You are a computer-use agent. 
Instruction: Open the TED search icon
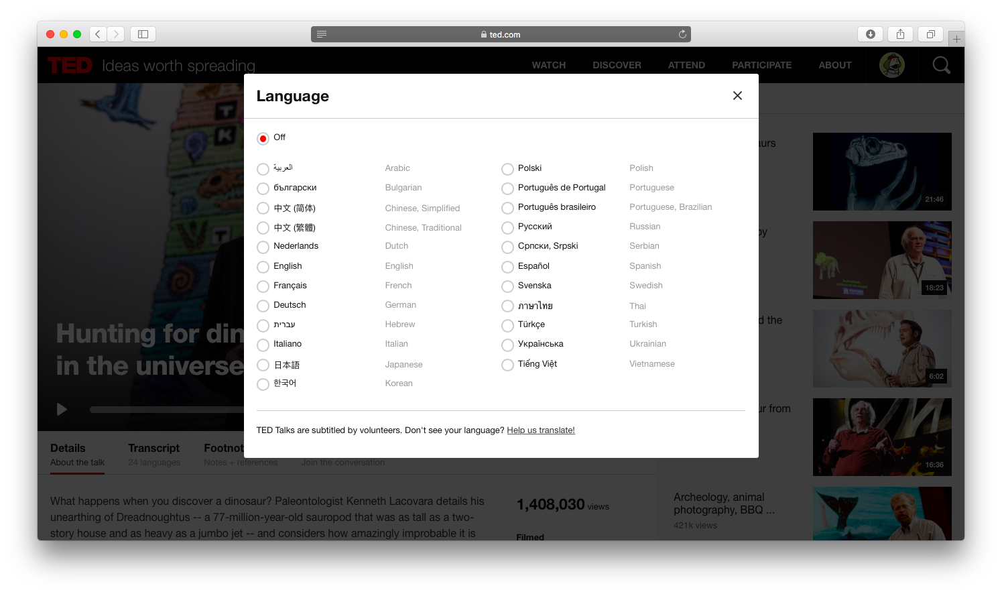pyautogui.click(x=942, y=65)
